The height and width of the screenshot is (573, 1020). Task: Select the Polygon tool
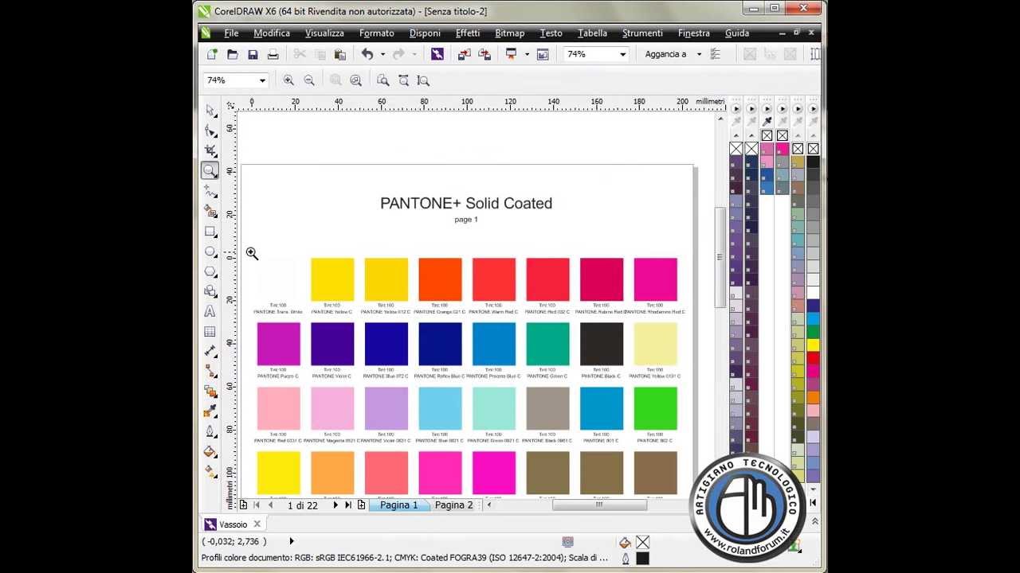point(210,271)
